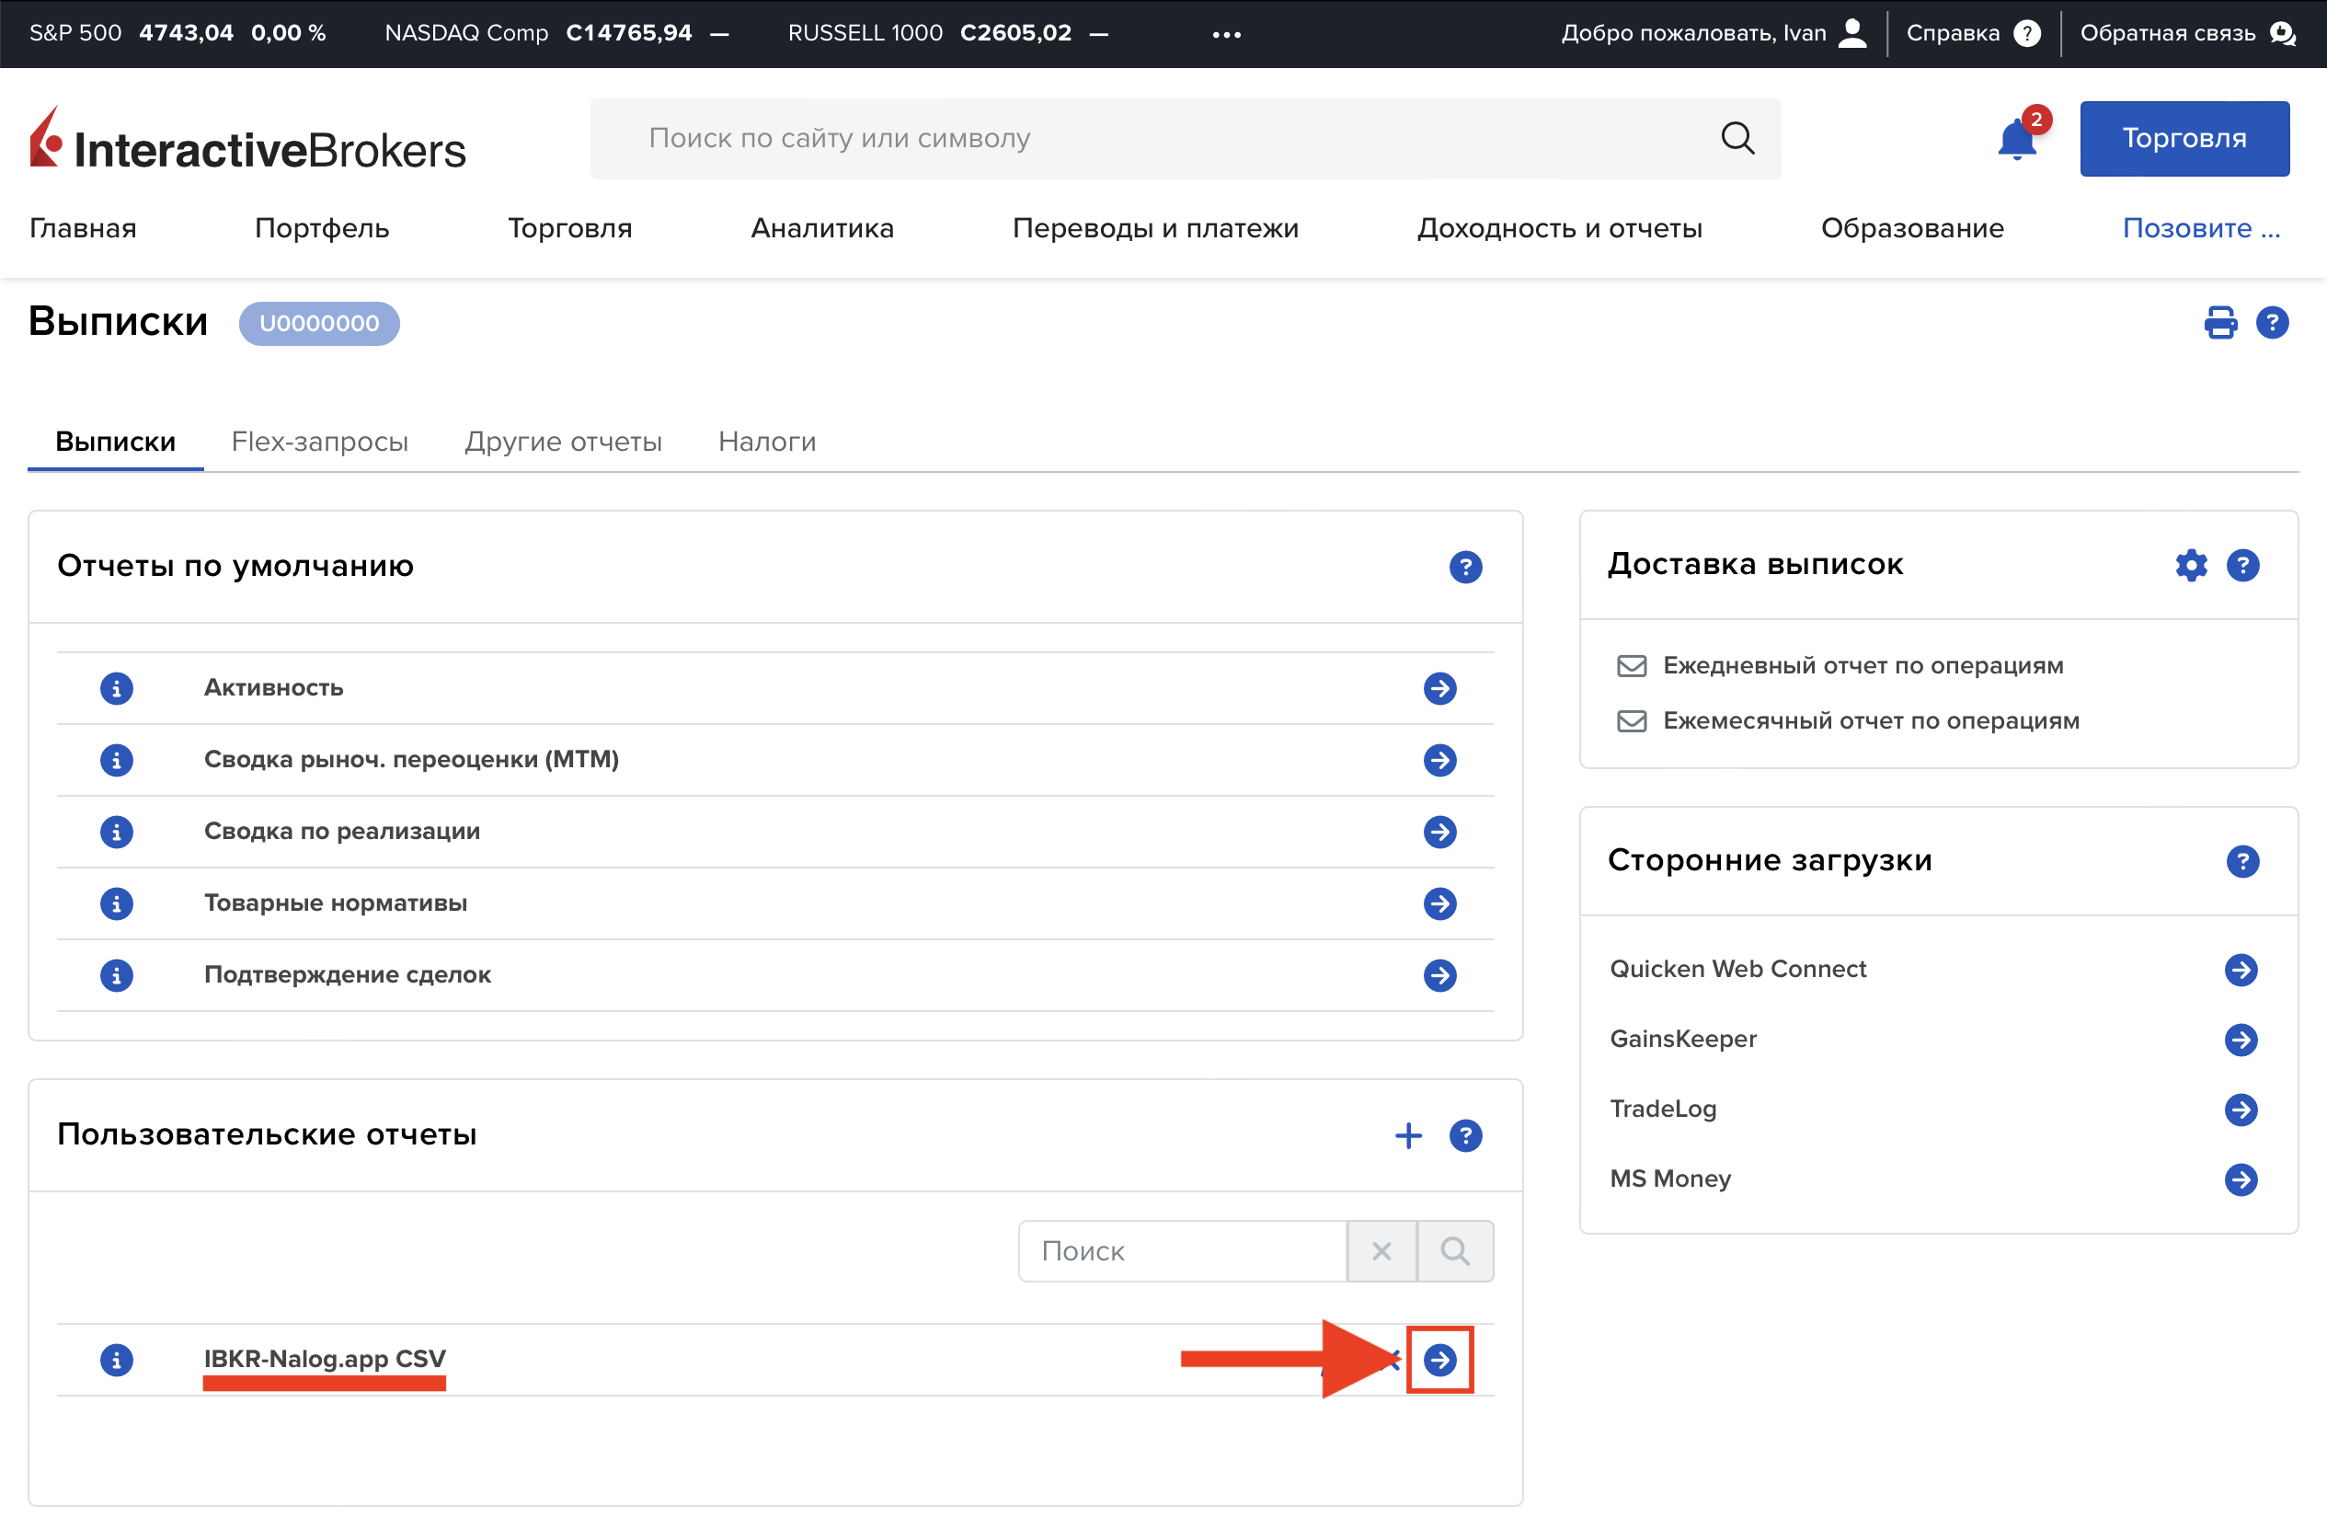The width and height of the screenshot is (2327, 1518).
Task: Expand the ticker bar three-dots menu
Action: click(1226, 34)
